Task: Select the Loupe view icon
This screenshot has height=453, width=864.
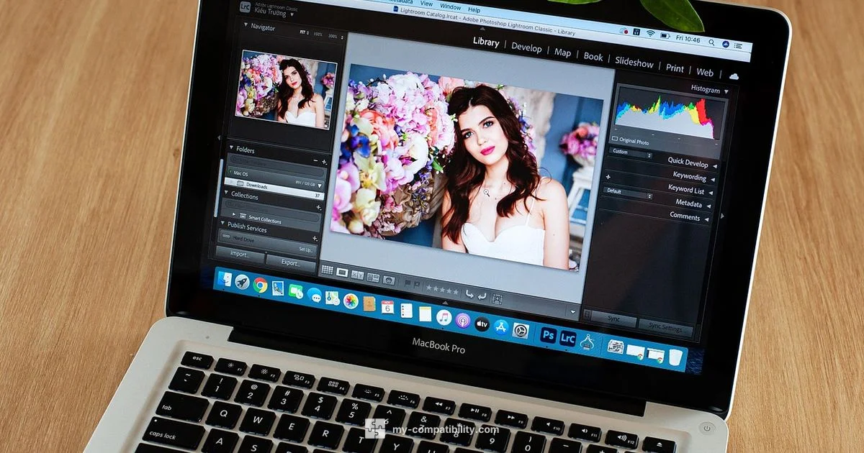Action: (342, 273)
